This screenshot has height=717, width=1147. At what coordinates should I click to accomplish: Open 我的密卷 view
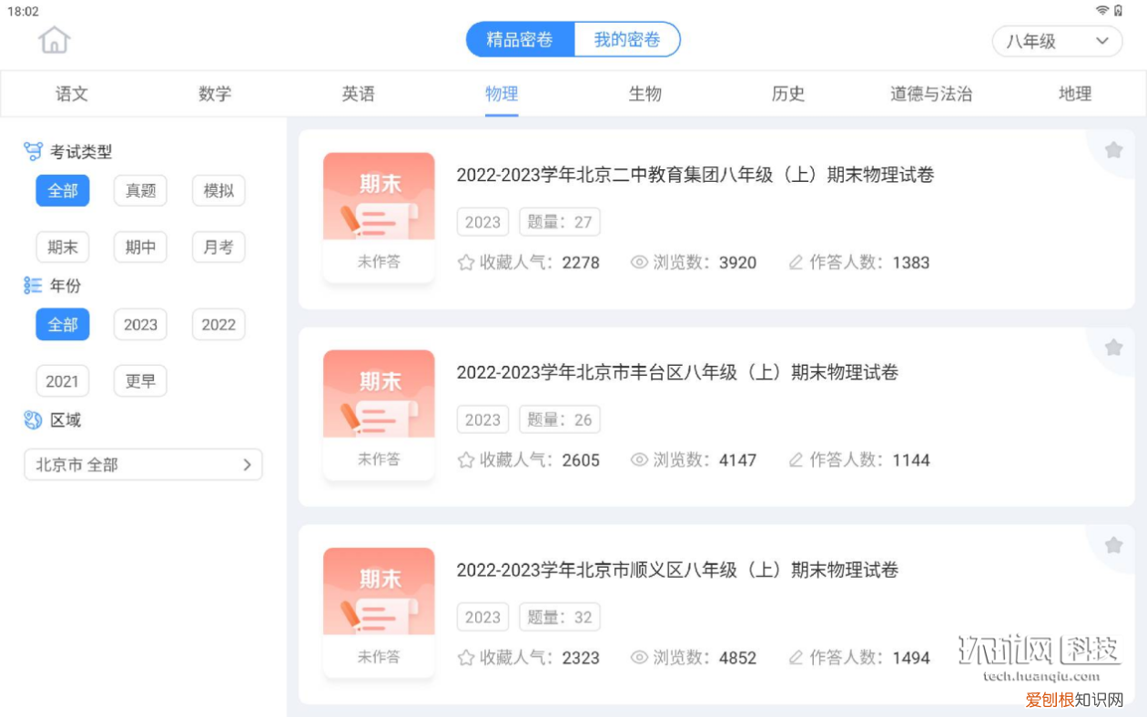627,40
